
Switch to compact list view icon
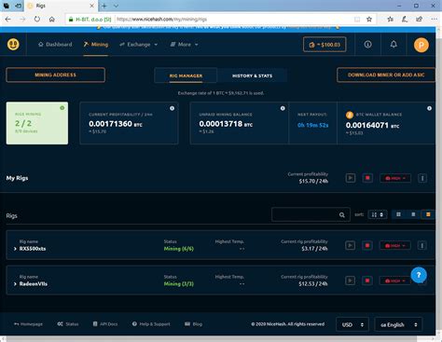click(413, 214)
